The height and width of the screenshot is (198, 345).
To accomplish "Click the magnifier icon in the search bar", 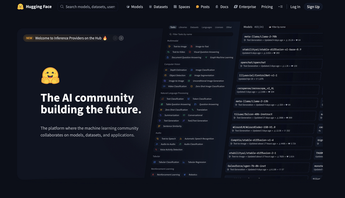I will (62, 6).
